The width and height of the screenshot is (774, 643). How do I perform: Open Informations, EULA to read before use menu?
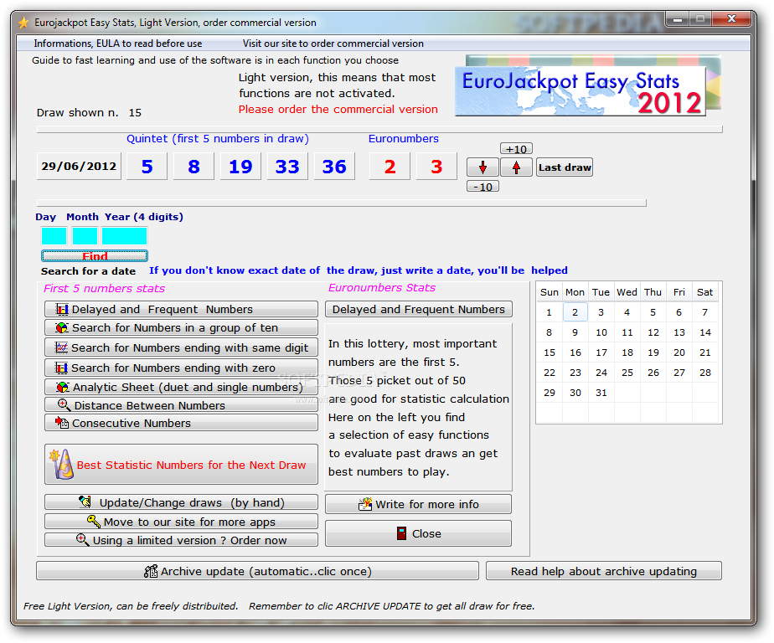[118, 44]
